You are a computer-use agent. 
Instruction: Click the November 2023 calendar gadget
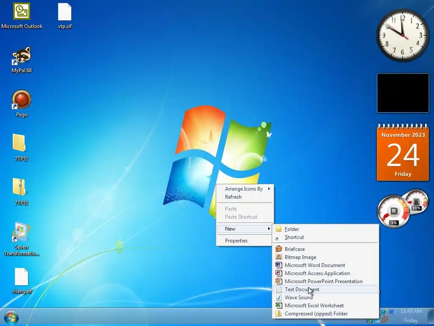coord(403,152)
